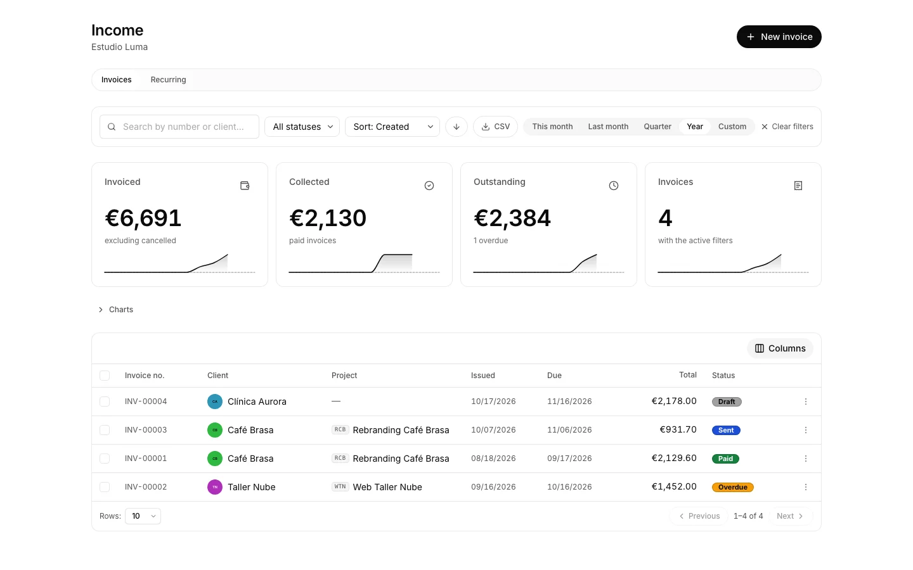Filter by This month
Screen dimensions: 913x570
point(552,127)
